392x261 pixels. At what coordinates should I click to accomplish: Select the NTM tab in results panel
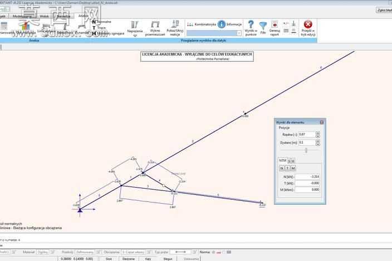tap(282, 161)
